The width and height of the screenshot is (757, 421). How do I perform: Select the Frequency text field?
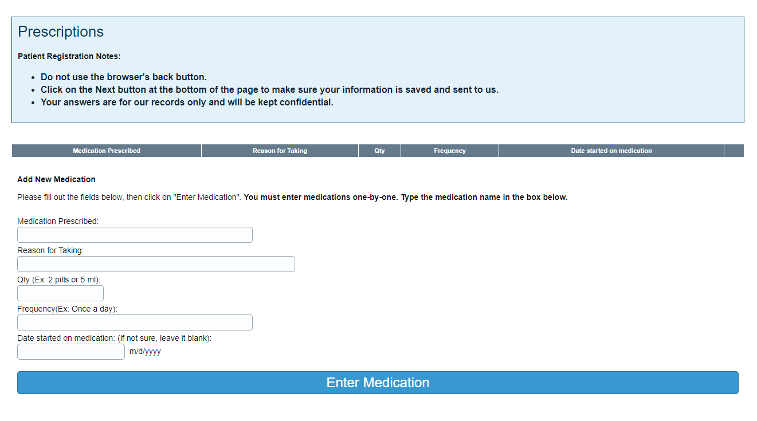pyautogui.click(x=135, y=322)
